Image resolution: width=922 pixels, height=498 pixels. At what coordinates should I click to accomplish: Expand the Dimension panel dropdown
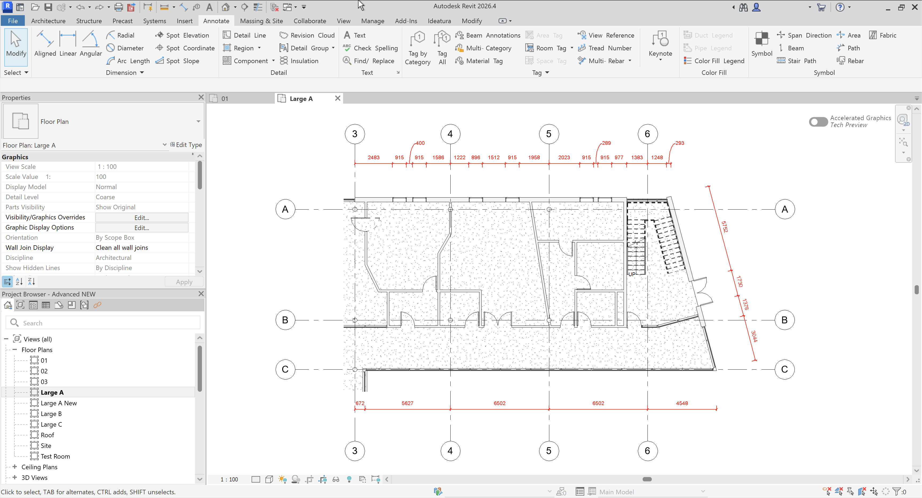[125, 72]
